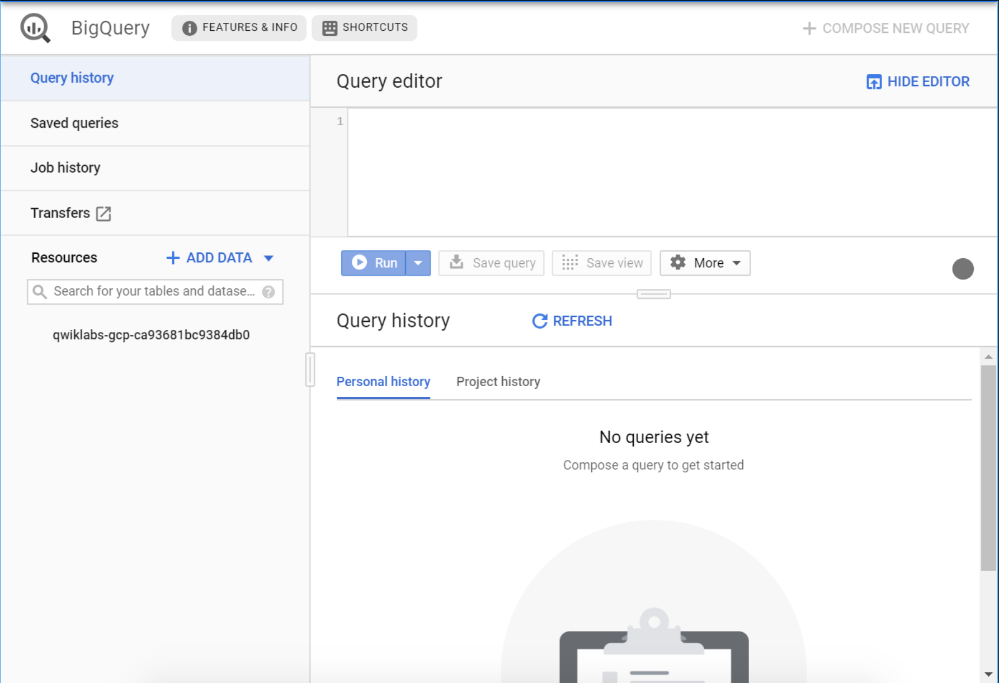Image resolution: width=999 pixels, height=683 pixels.
Task: Click the editor resize handle
Action: (654, 294)
